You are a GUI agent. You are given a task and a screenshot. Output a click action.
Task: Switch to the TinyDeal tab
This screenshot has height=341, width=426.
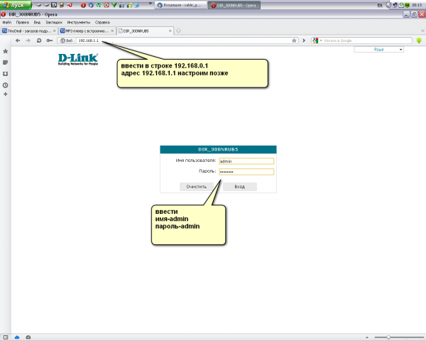27,31
